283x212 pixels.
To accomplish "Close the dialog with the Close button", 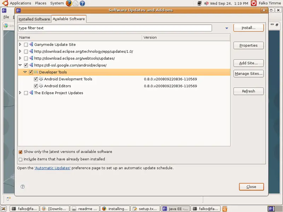I will pyautogui.click(x=252, y=187).
